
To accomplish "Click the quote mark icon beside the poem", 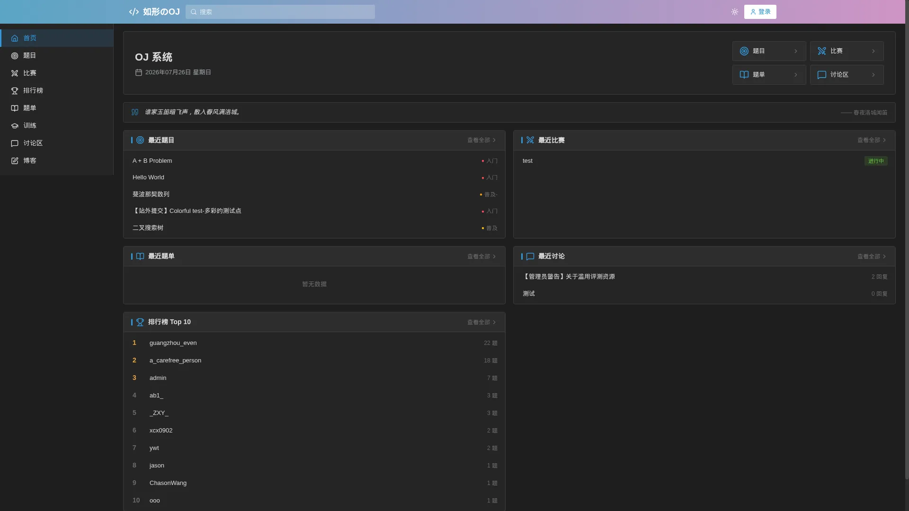I will click(135, 112).
